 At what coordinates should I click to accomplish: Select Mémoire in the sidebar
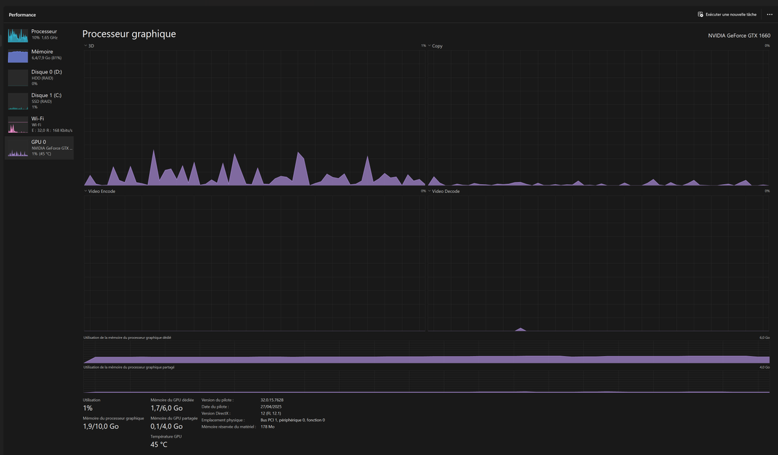pyautogui.click(x=39, y=55)
